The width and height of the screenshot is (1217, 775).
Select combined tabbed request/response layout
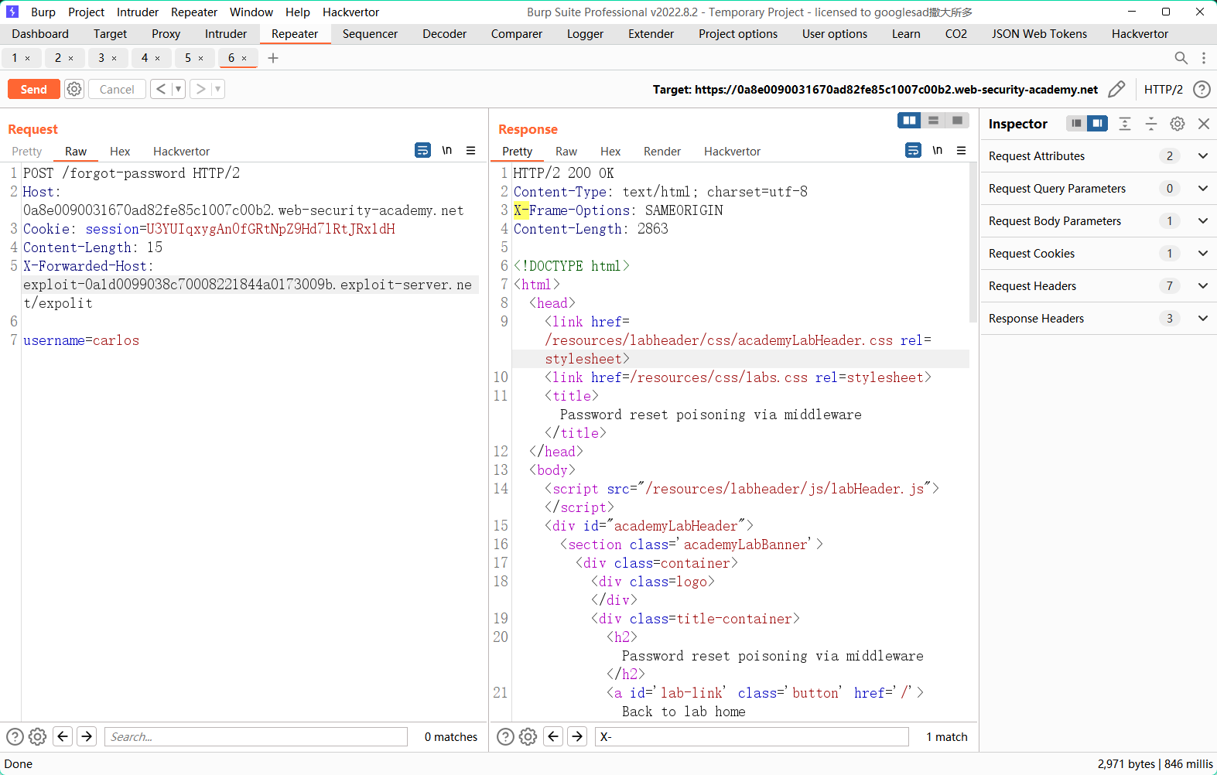[x=958, y=121]
